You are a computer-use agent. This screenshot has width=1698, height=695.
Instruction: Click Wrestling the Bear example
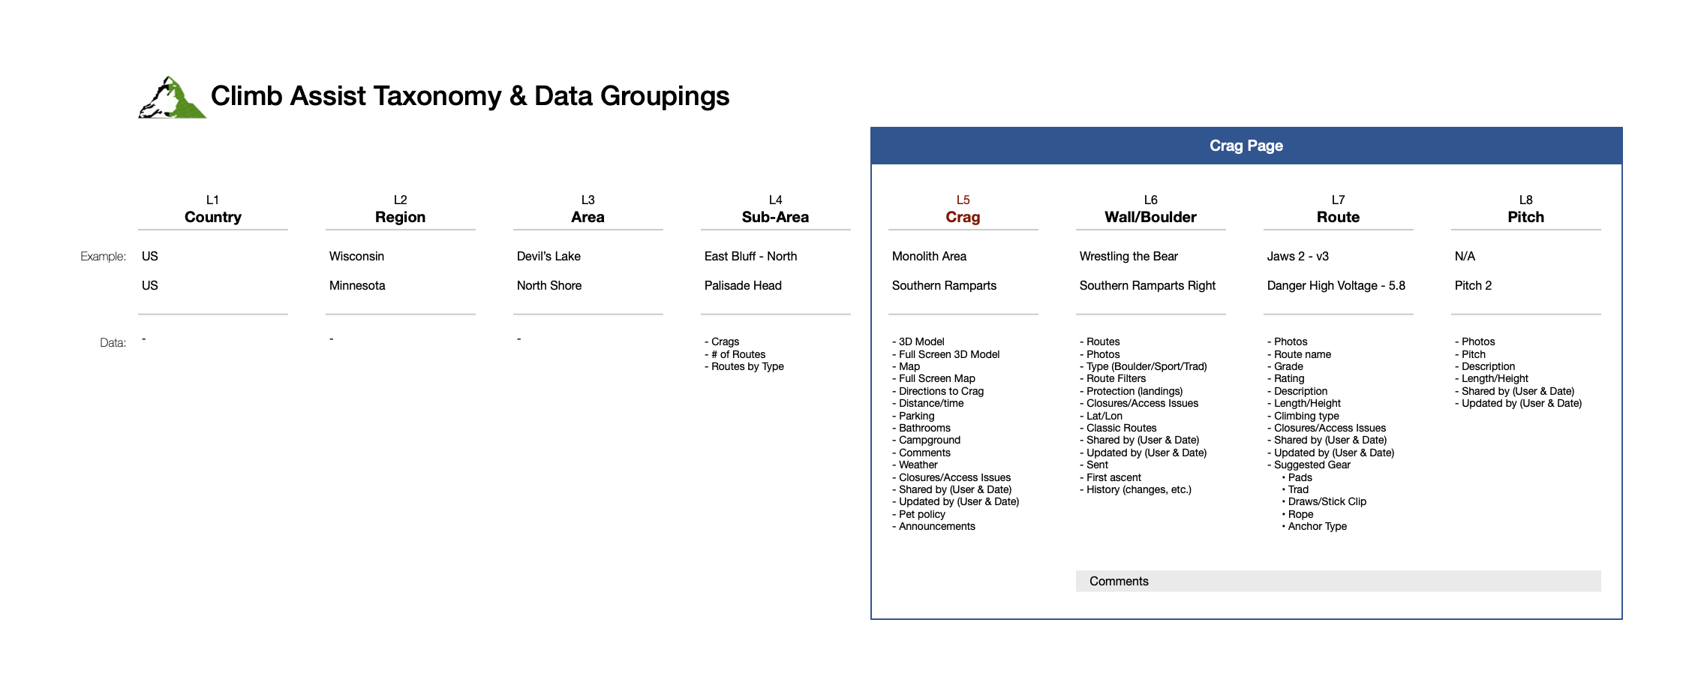1128,256
